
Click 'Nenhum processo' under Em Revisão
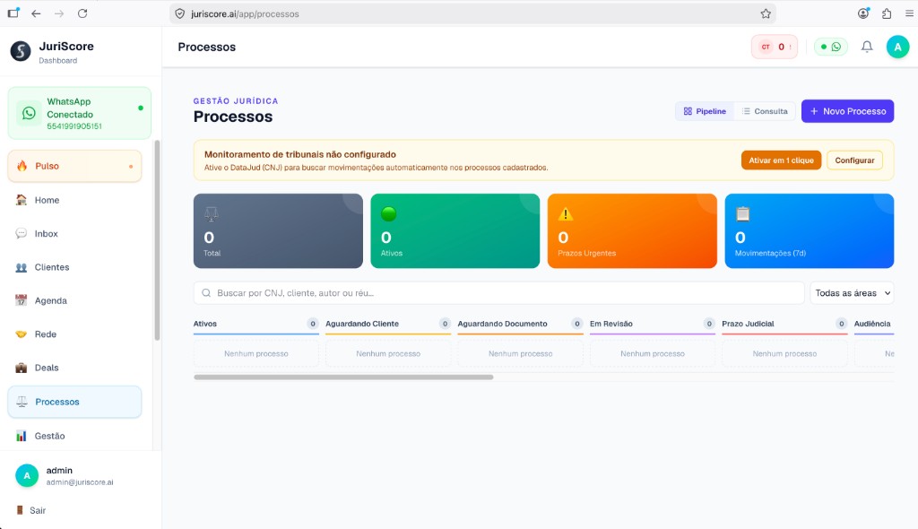653,354
